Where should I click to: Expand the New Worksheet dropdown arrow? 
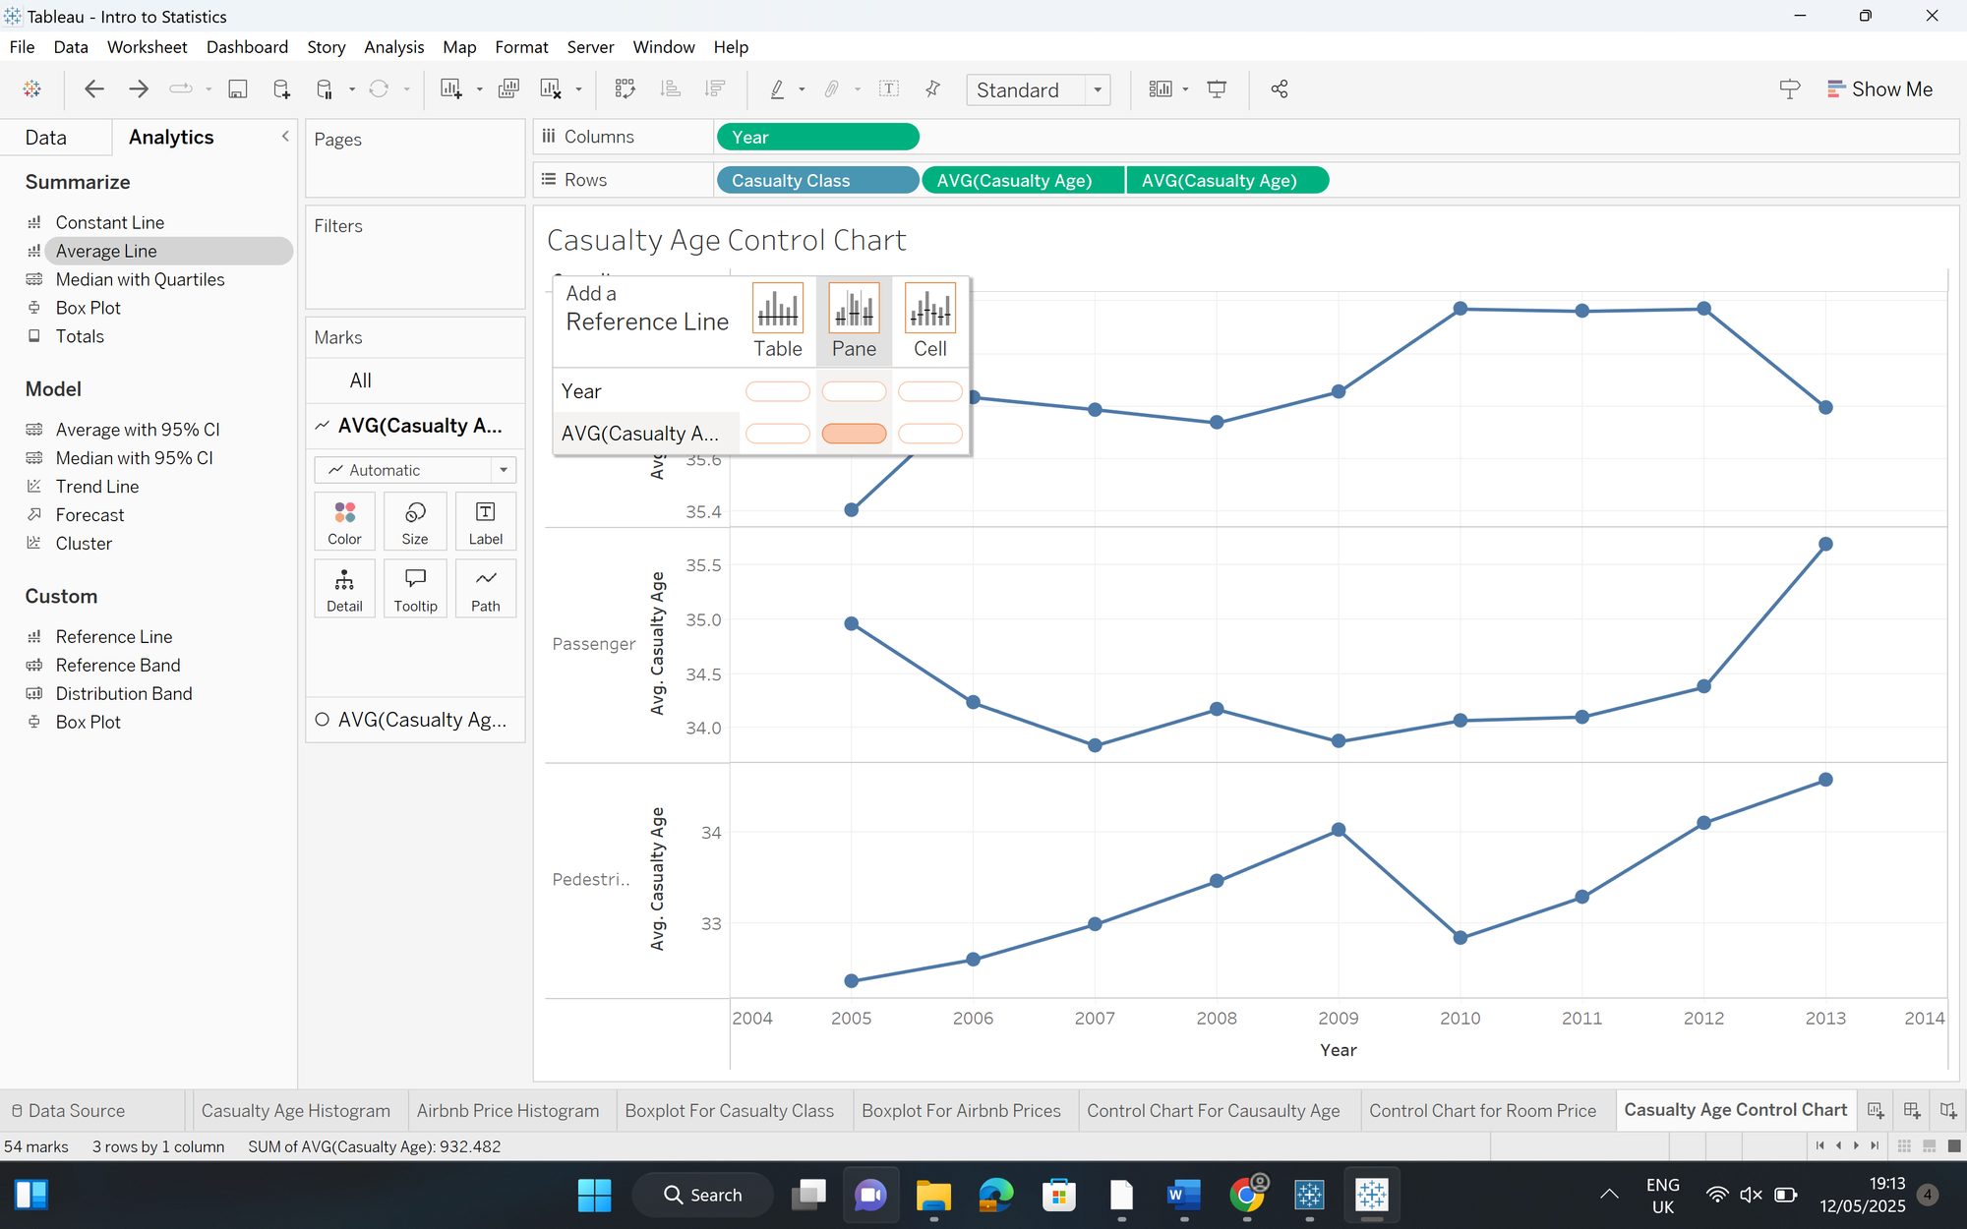[480, 89]
